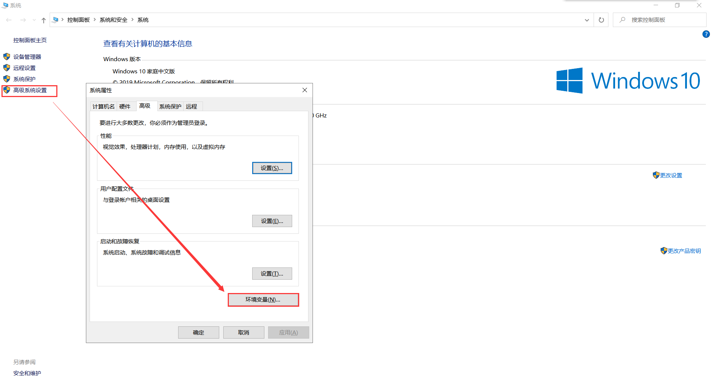
Task: Close the 系统属性 dialog
Action: coord(305,90)
